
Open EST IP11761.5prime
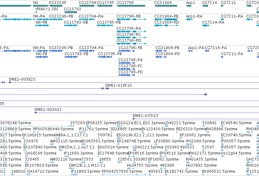coord(93,129)
